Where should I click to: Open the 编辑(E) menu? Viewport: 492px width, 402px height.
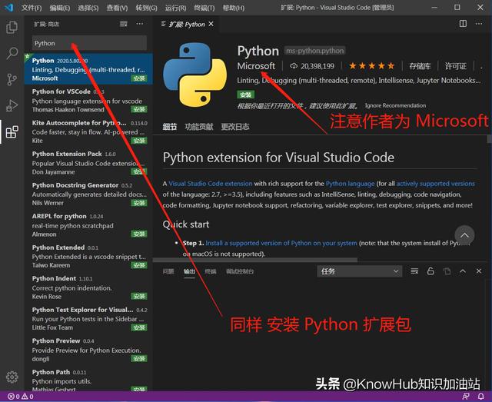coord(60,8)
